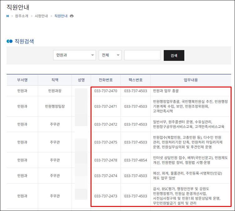Select phone number 033-737-2470
The width and height of the screenshot is (235, 211).
coord(106,91)
